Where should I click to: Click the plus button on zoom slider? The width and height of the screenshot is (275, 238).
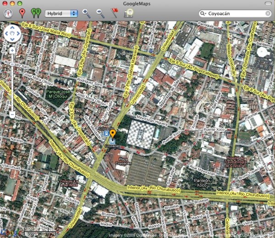tap(12, 51)
